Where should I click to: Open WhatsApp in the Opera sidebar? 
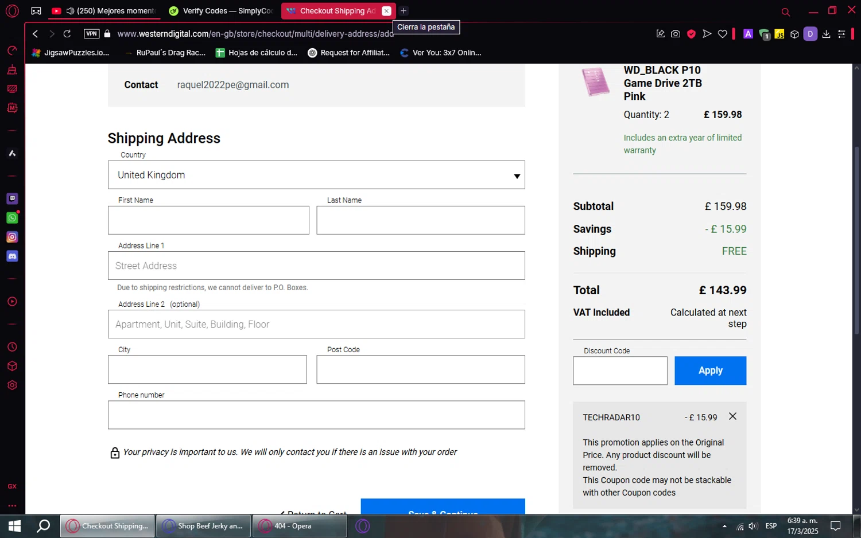coord(12,218)
